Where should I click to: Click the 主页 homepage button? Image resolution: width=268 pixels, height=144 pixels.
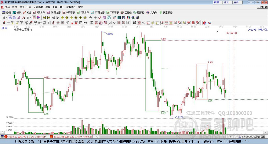237,2
